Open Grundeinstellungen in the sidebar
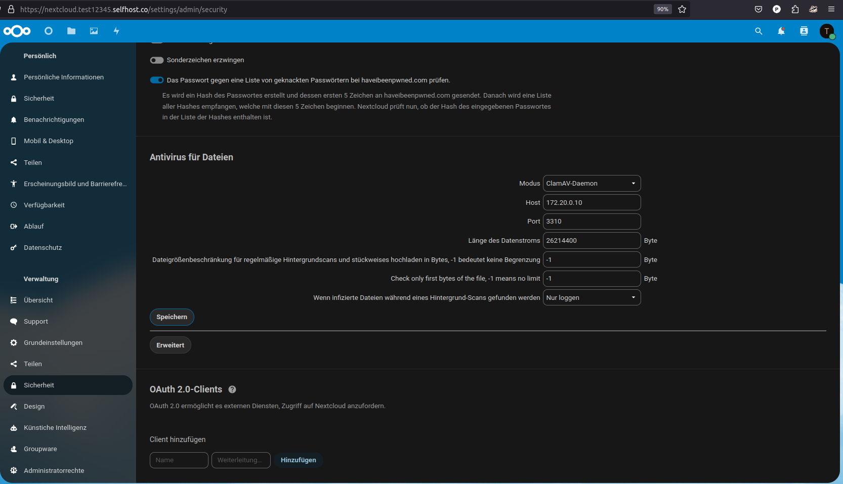Image resolution: width=843 pixels, height=484 pixels. 53,342
